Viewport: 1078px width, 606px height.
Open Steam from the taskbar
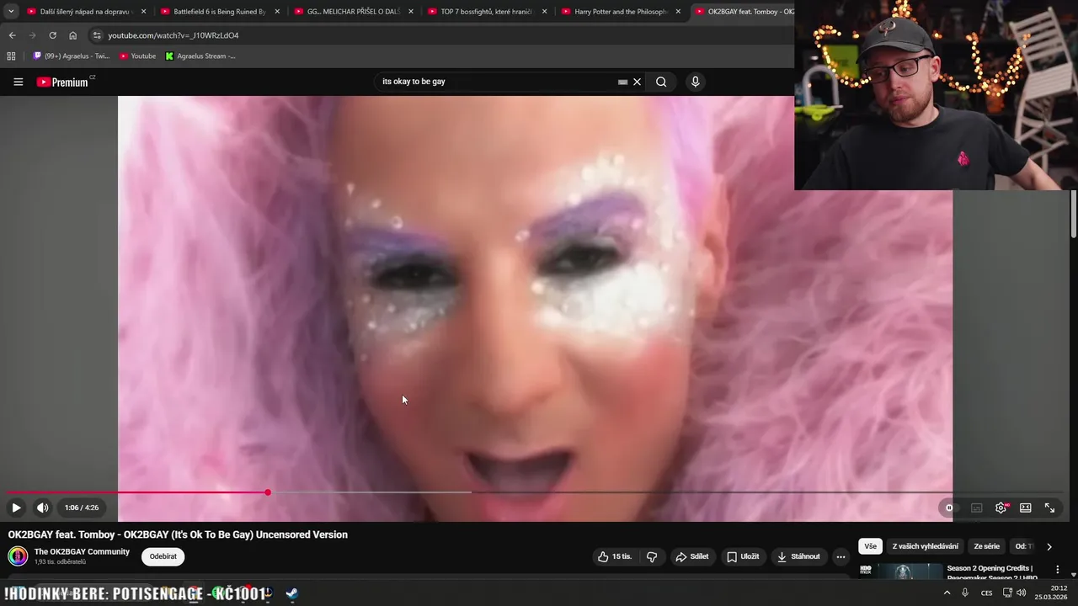(x=291, y=593)
